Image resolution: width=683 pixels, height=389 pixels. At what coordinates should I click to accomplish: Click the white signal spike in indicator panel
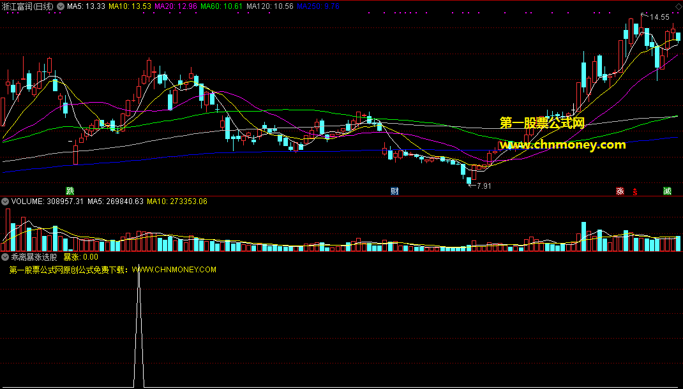(139, 327)
